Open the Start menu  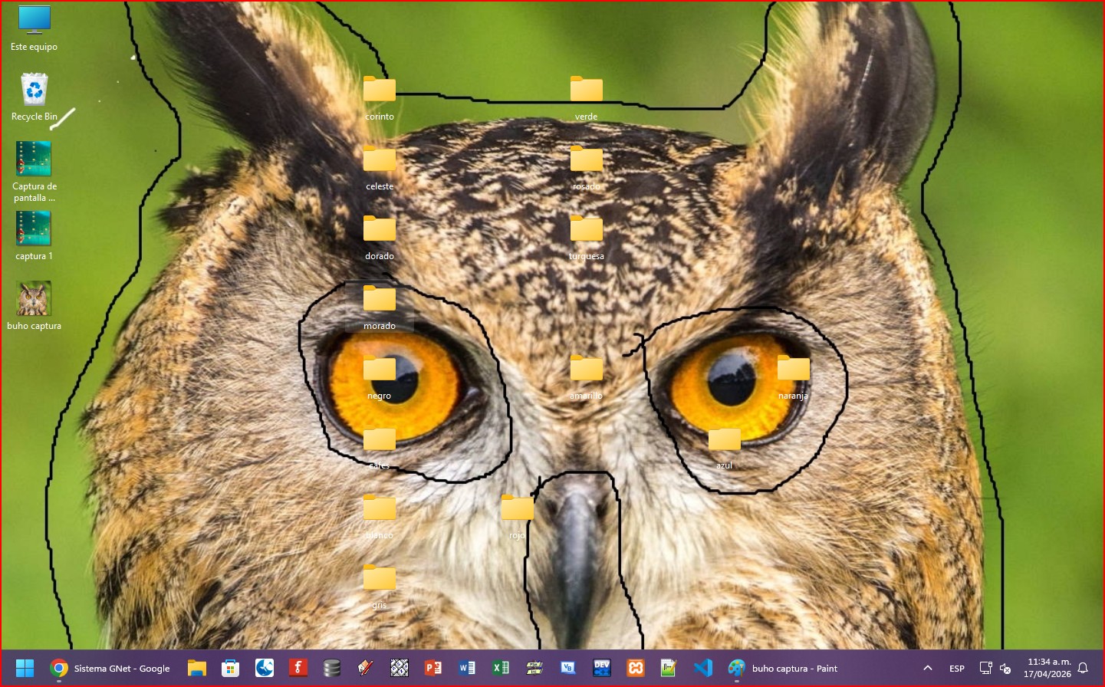coord(25,668)
